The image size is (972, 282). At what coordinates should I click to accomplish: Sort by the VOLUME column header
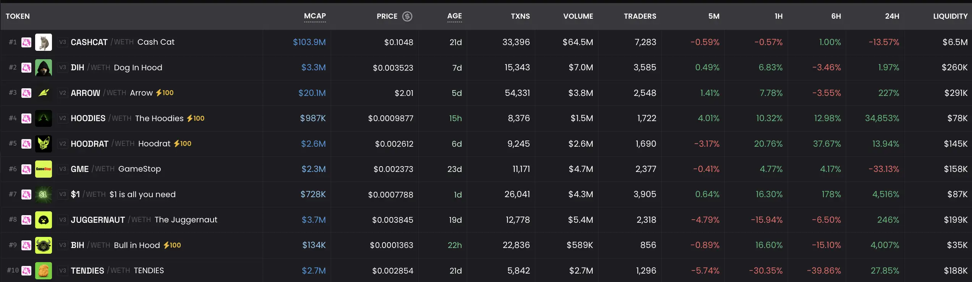pyautogui.click(x=578, y=16)
